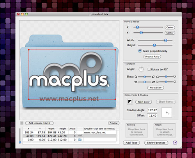
Task: Click the parallelogram skew-right icon in the second skew row
Action: 154,82
